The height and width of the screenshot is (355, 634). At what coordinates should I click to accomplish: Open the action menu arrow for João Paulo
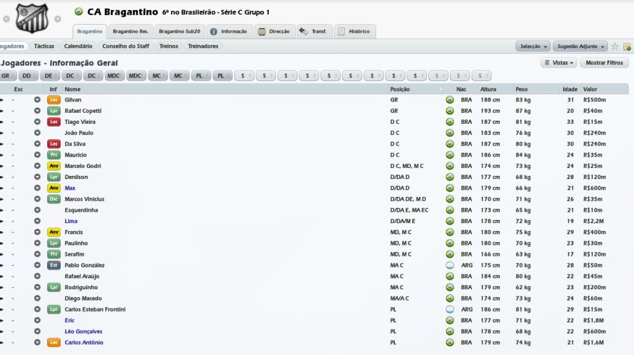(x=37, y=133)
